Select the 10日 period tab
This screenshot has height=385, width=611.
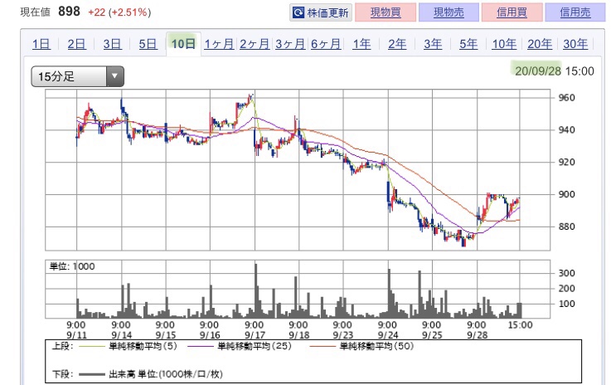(x=183, y=44)
